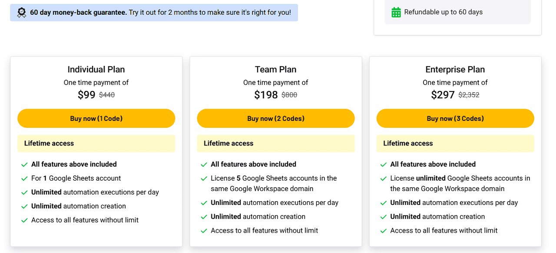Click Buy now (2 Codes) on Team Plan
556x253 pixels.
[276, 118]
